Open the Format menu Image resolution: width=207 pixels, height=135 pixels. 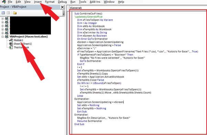pyautogui.click(x=50, y=2)
